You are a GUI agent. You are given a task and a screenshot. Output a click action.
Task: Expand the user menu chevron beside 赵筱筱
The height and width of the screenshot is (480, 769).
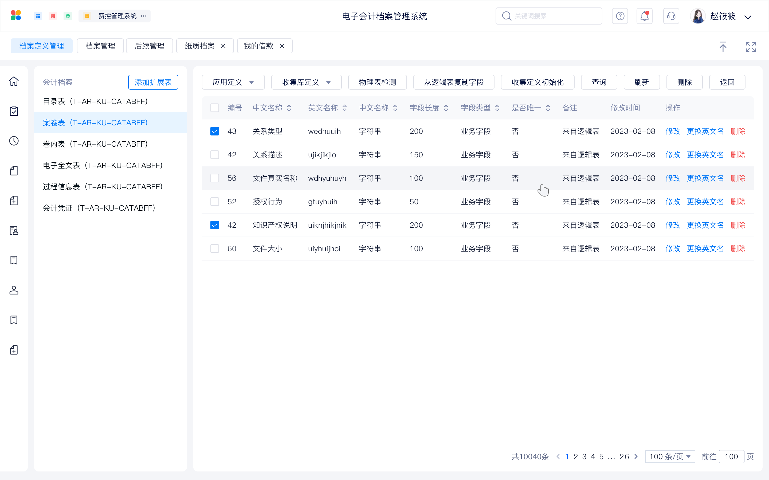click(x=748, y=17)
